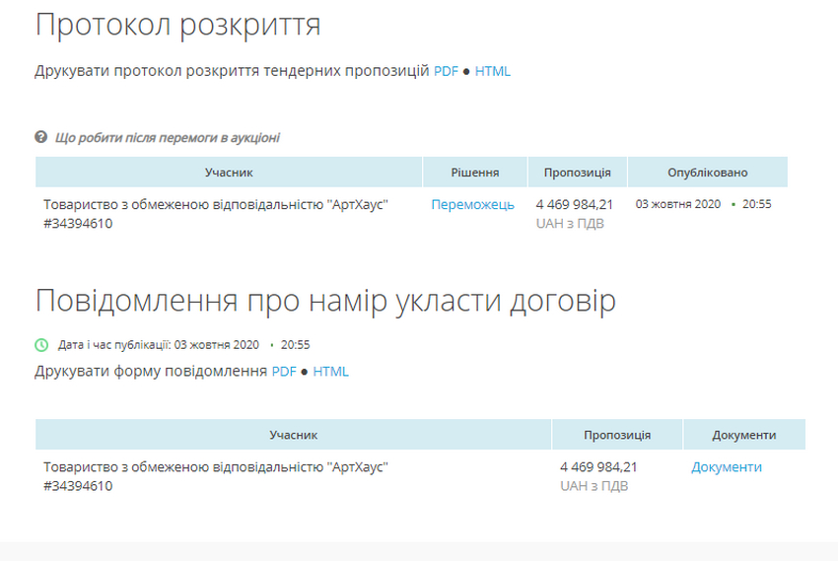Click 'Учасник' header in the protocol table
This screenshot has width=838, height=561.
229,173
